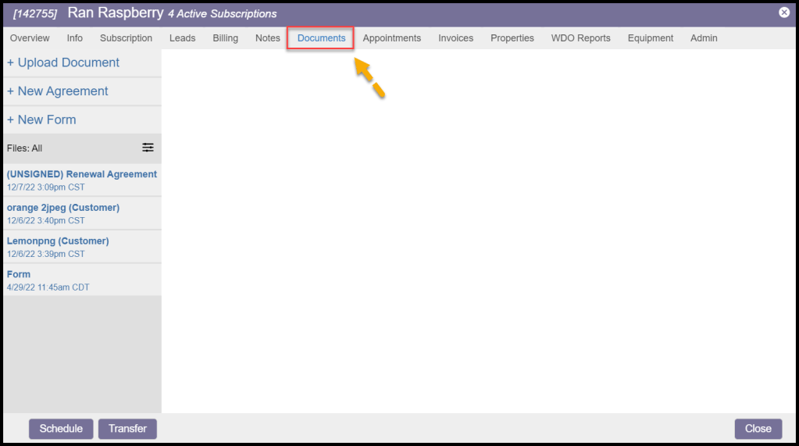Image resolution: width=799 pixels, height=446 pixels.
Task: Open the files filter settings icon
Action: [x=148, y=148]
